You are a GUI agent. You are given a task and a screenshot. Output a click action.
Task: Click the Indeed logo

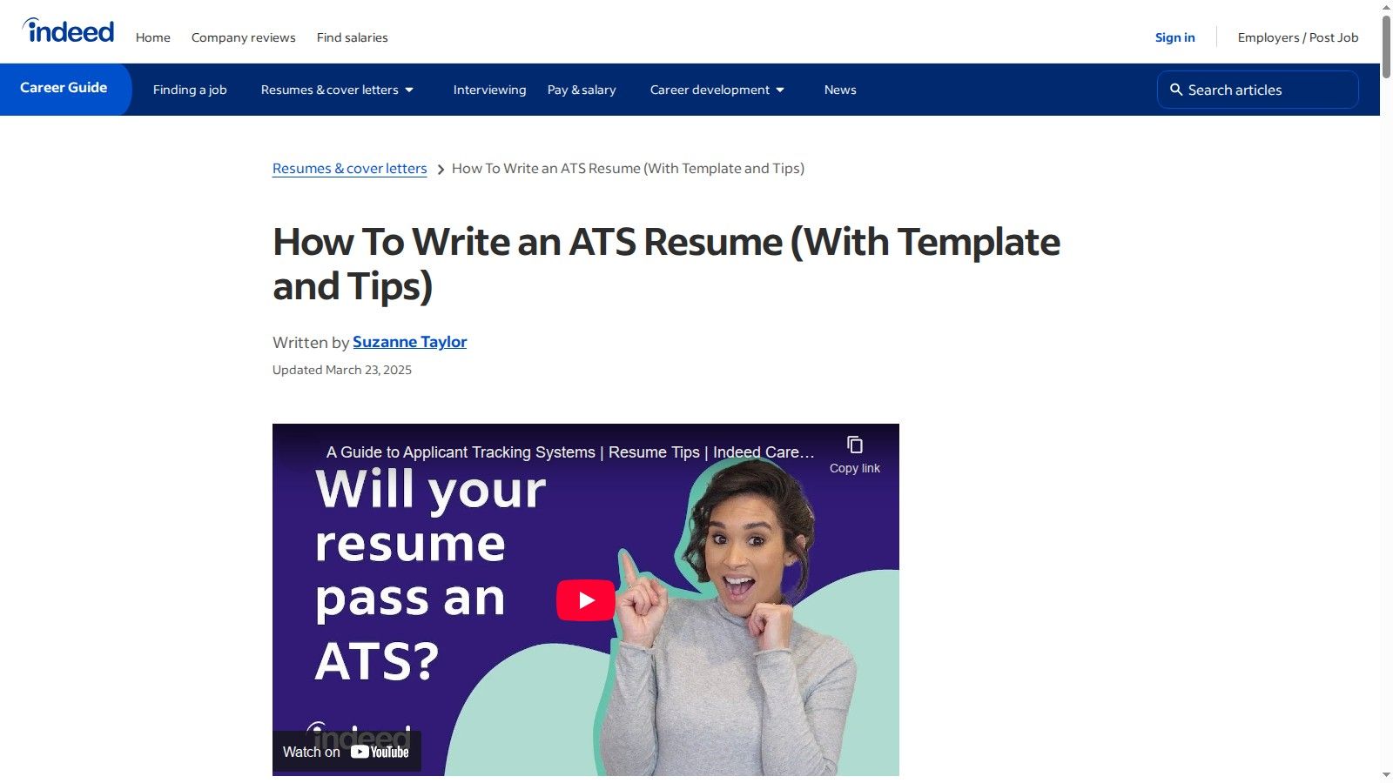68,30
